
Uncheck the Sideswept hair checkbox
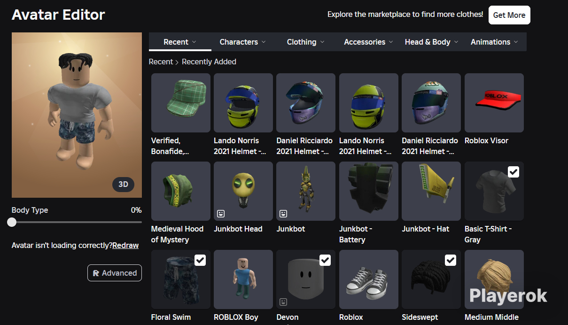451,260
